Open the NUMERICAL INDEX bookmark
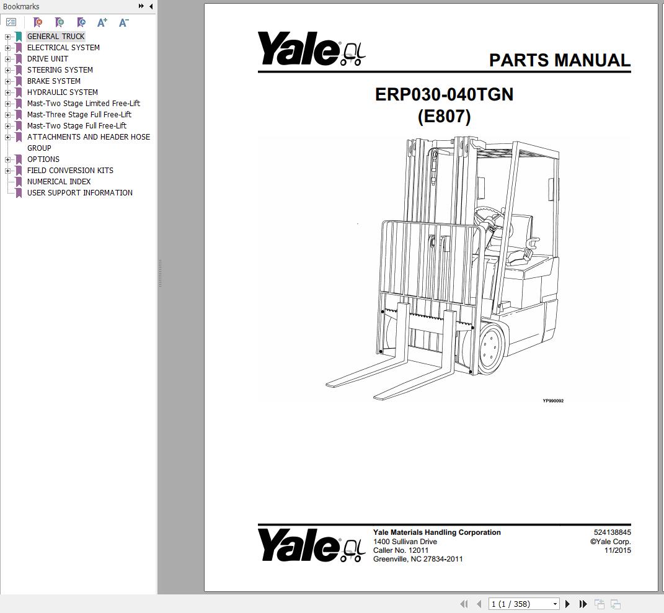Screen dimensions: 664x613 point(58,181)
